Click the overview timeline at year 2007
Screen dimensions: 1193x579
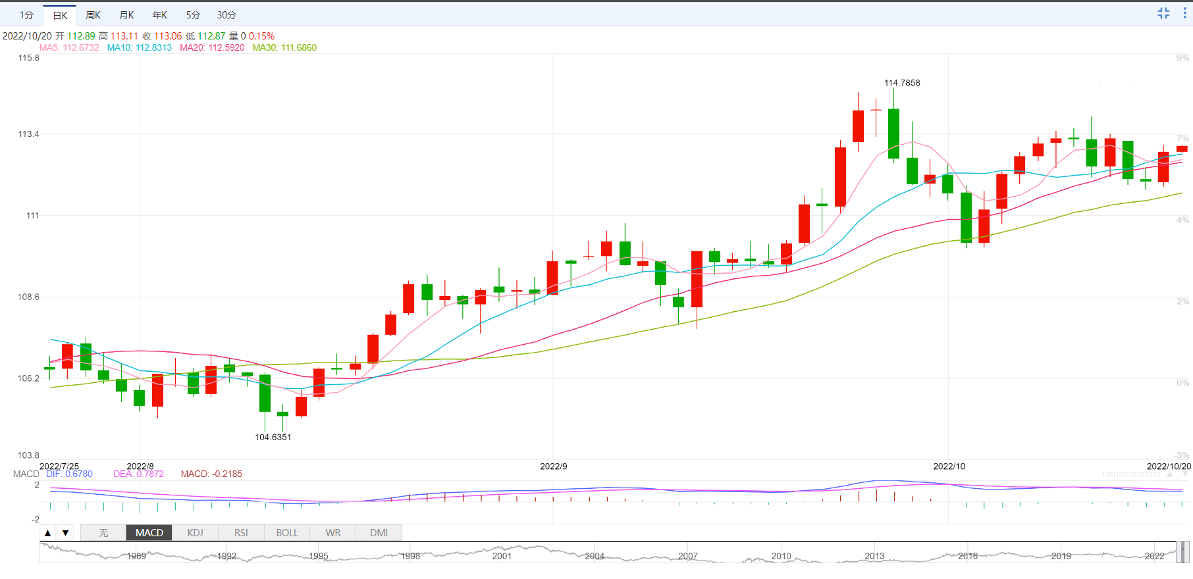[688, 556]
